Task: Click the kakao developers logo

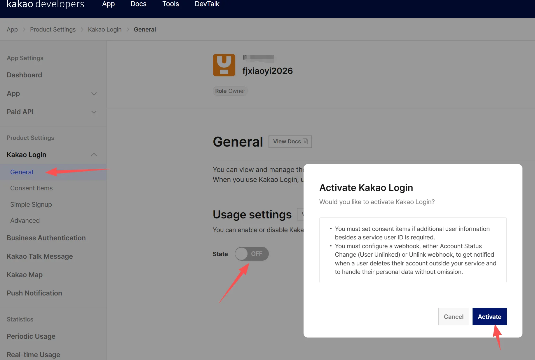Action: [x=45, y=4]
